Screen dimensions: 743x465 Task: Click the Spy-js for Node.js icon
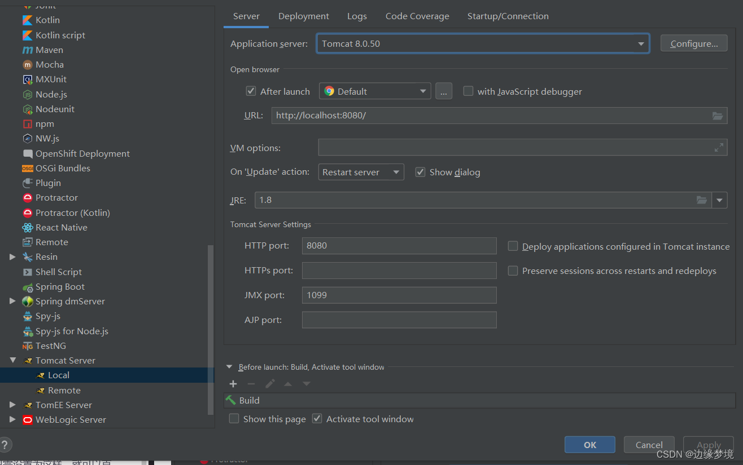pos(28,331)
